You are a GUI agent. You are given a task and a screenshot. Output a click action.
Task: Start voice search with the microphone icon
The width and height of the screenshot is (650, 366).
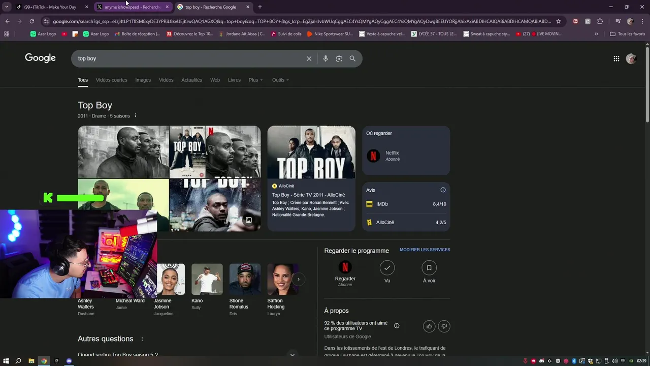(x=326, y=58)
